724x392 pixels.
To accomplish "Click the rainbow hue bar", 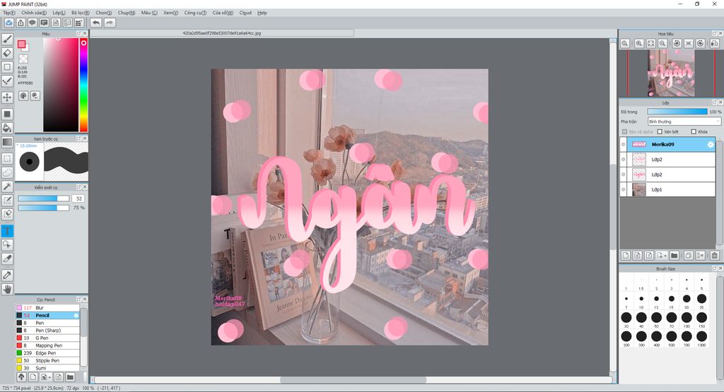I will [x=83, y=85].
